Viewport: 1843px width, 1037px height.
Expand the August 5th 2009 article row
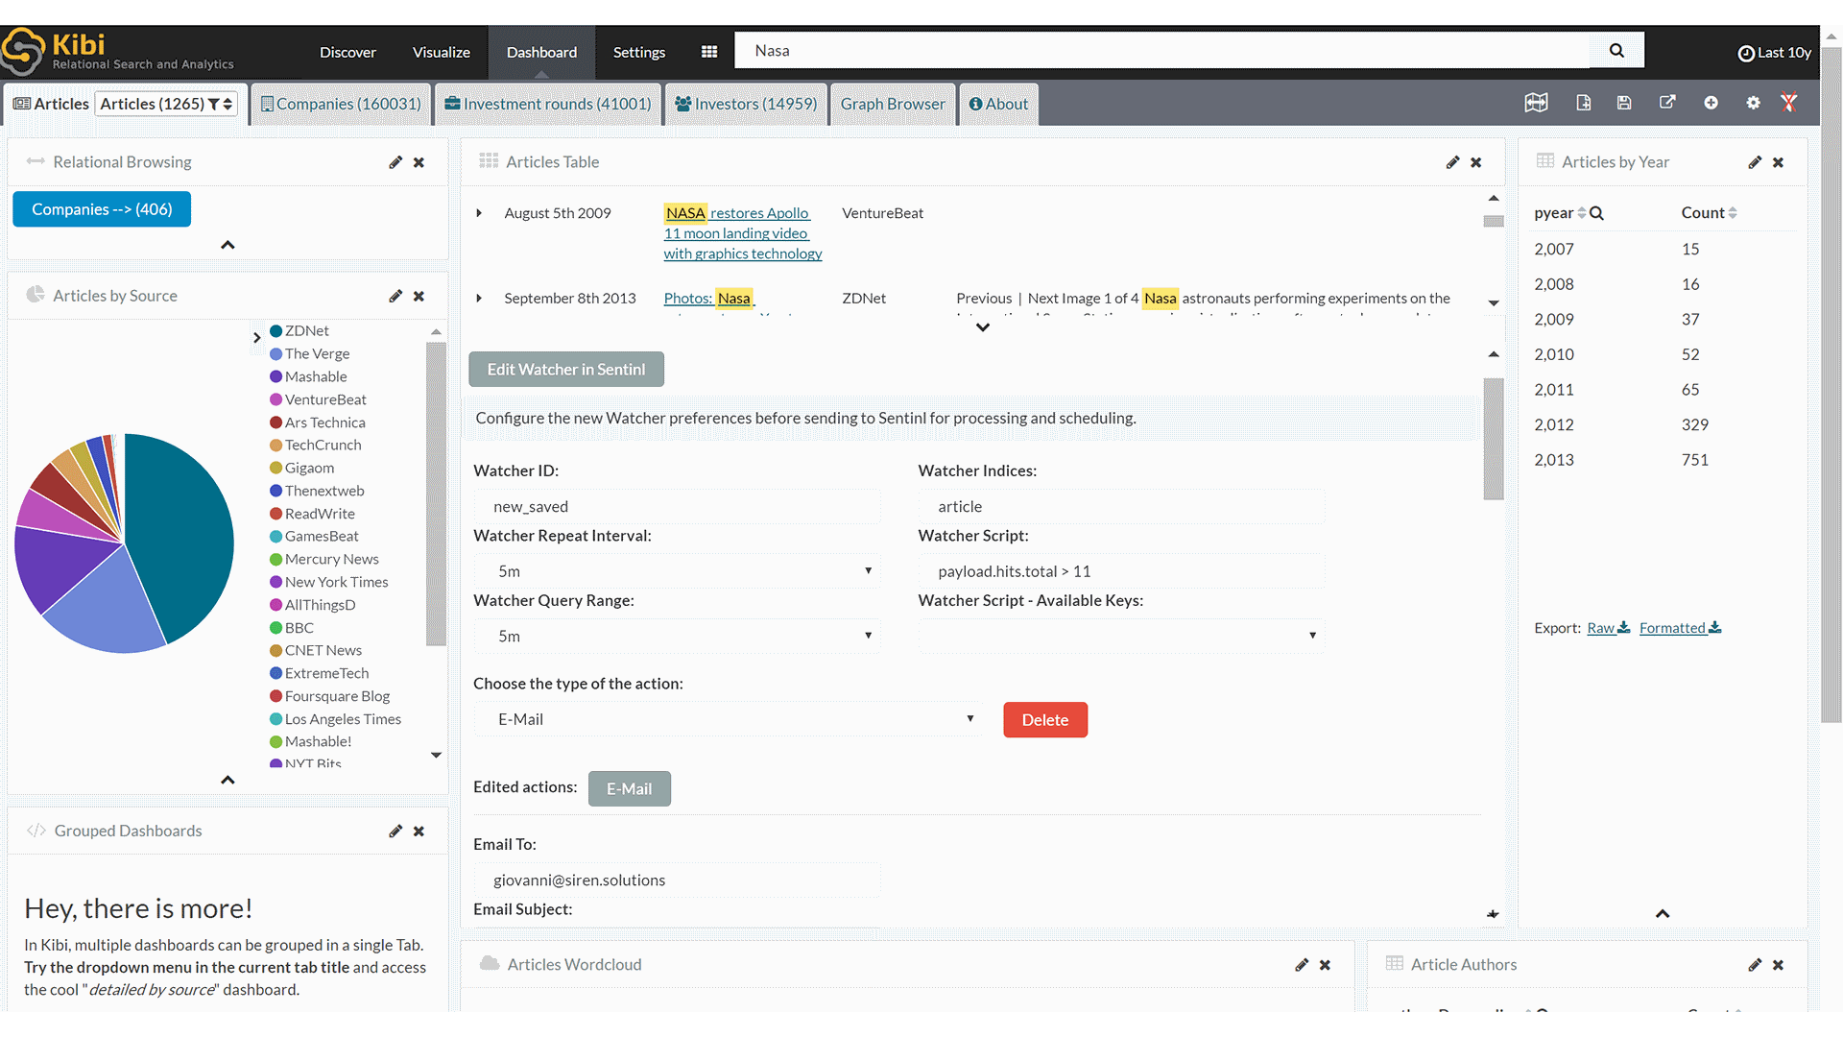pyautogui.click(x=479, y=213)
